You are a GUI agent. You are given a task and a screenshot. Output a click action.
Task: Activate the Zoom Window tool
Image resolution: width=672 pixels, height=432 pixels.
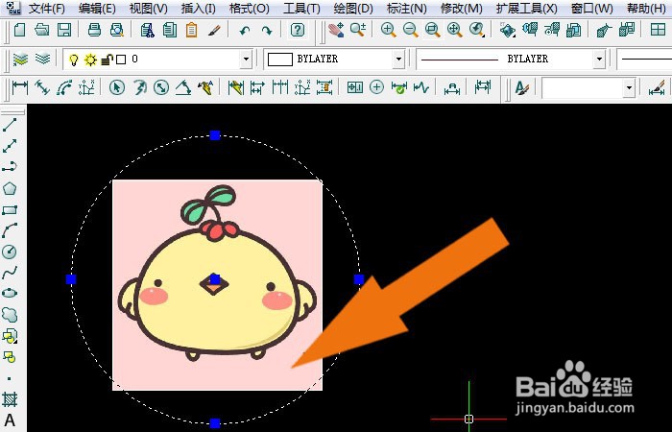click(432, 30)
